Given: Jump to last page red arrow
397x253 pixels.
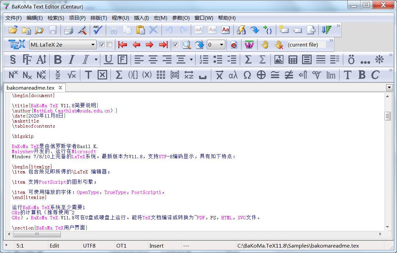Looking at the screenshot, I should click(x=163, y=45).
